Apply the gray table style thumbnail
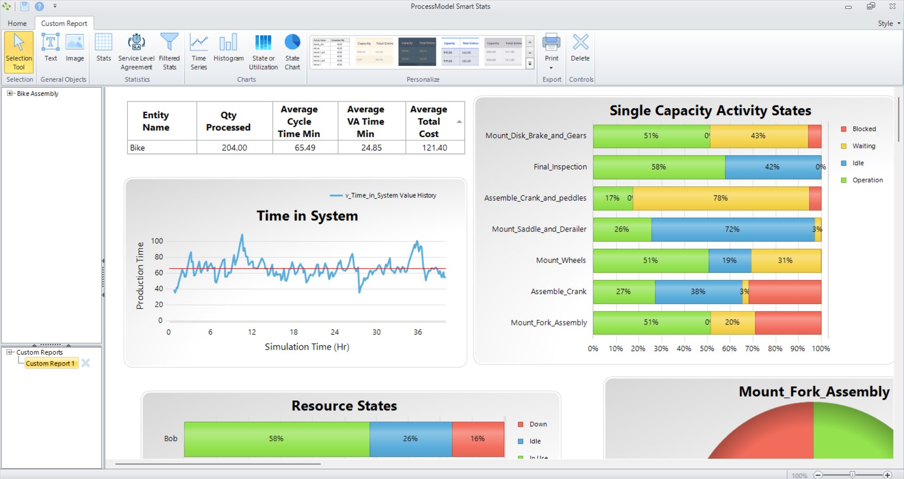Viewport: 904px width, 479px height. coord(503,52)
